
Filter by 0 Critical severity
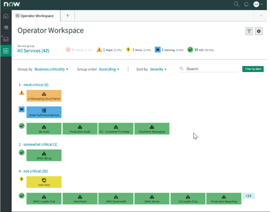point(79,50)
